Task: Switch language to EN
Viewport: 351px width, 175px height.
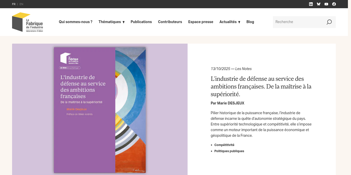Action: click(21, 4)
